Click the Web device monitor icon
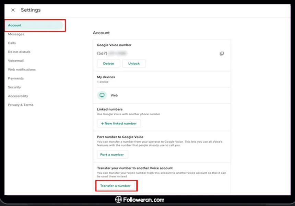295x206 pixels. tap(102, 95)
